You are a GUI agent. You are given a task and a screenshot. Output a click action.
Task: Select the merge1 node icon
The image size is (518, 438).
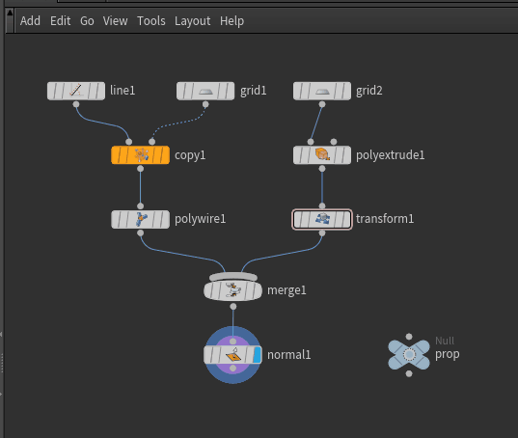(x=233, y=290)
